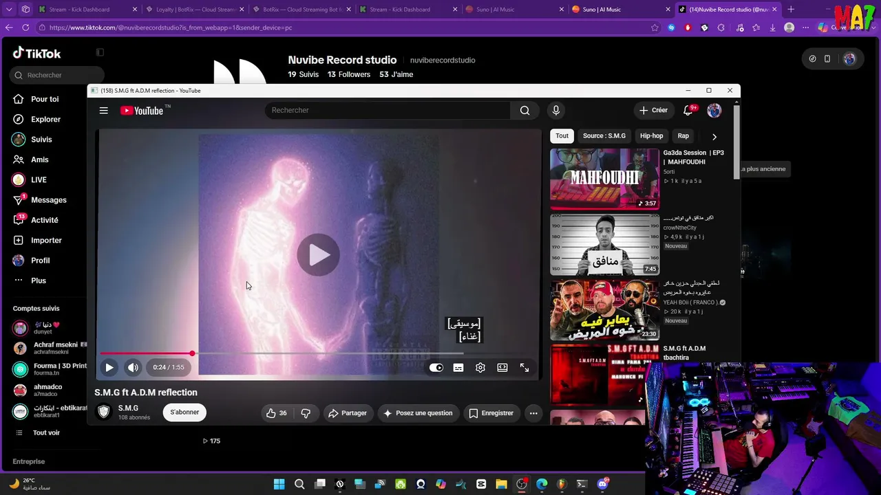This screenshot has width=881, height=495.
Task: Click the Partager share button
Action: click(348, 413)
